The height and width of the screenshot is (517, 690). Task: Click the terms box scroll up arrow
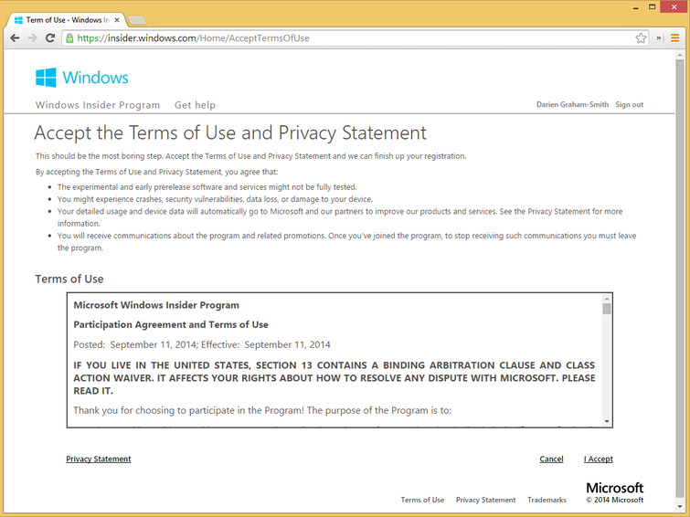607,299
